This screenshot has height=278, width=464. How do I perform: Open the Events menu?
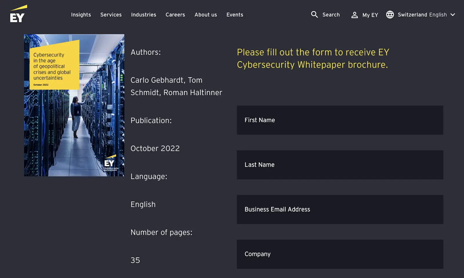tap(235, 14)
